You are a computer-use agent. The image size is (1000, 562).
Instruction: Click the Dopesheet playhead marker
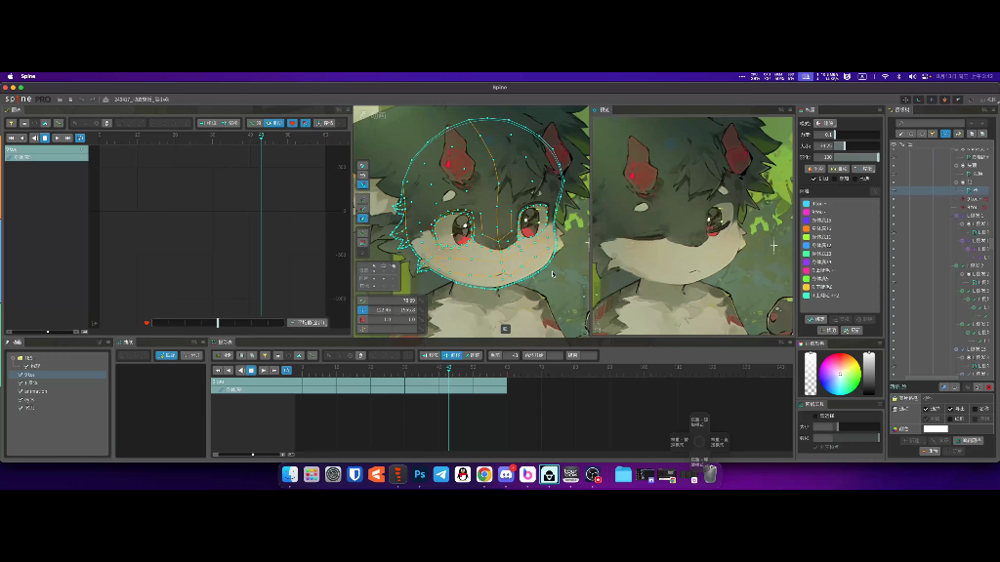(x=449, y=368)
